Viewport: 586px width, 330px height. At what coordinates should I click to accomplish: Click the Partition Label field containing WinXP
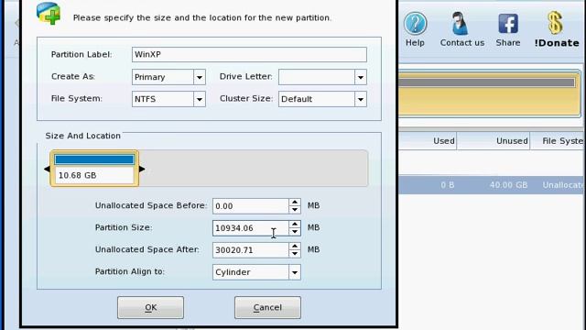pyautogui.click(x=249, y=55)
